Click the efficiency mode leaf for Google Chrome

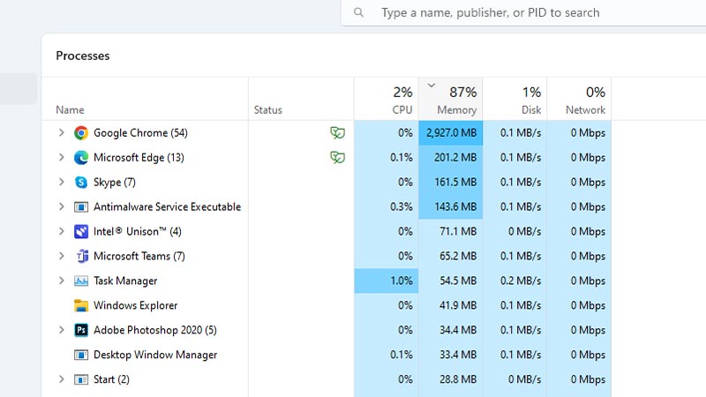337,133
